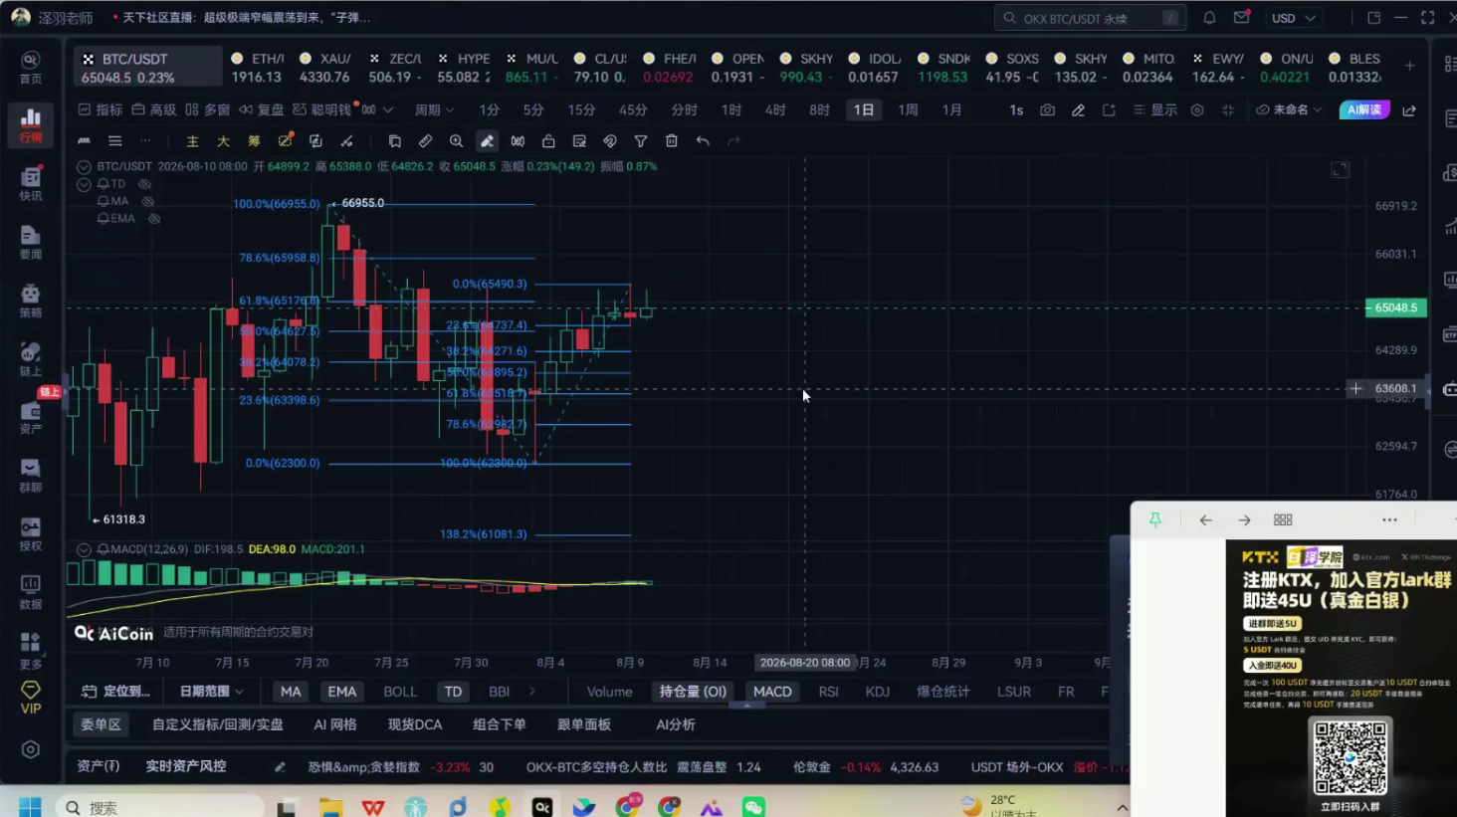The image size is (1457, 817).
Task: Click the 多窗 multi-window button
Action: point(208,110)
